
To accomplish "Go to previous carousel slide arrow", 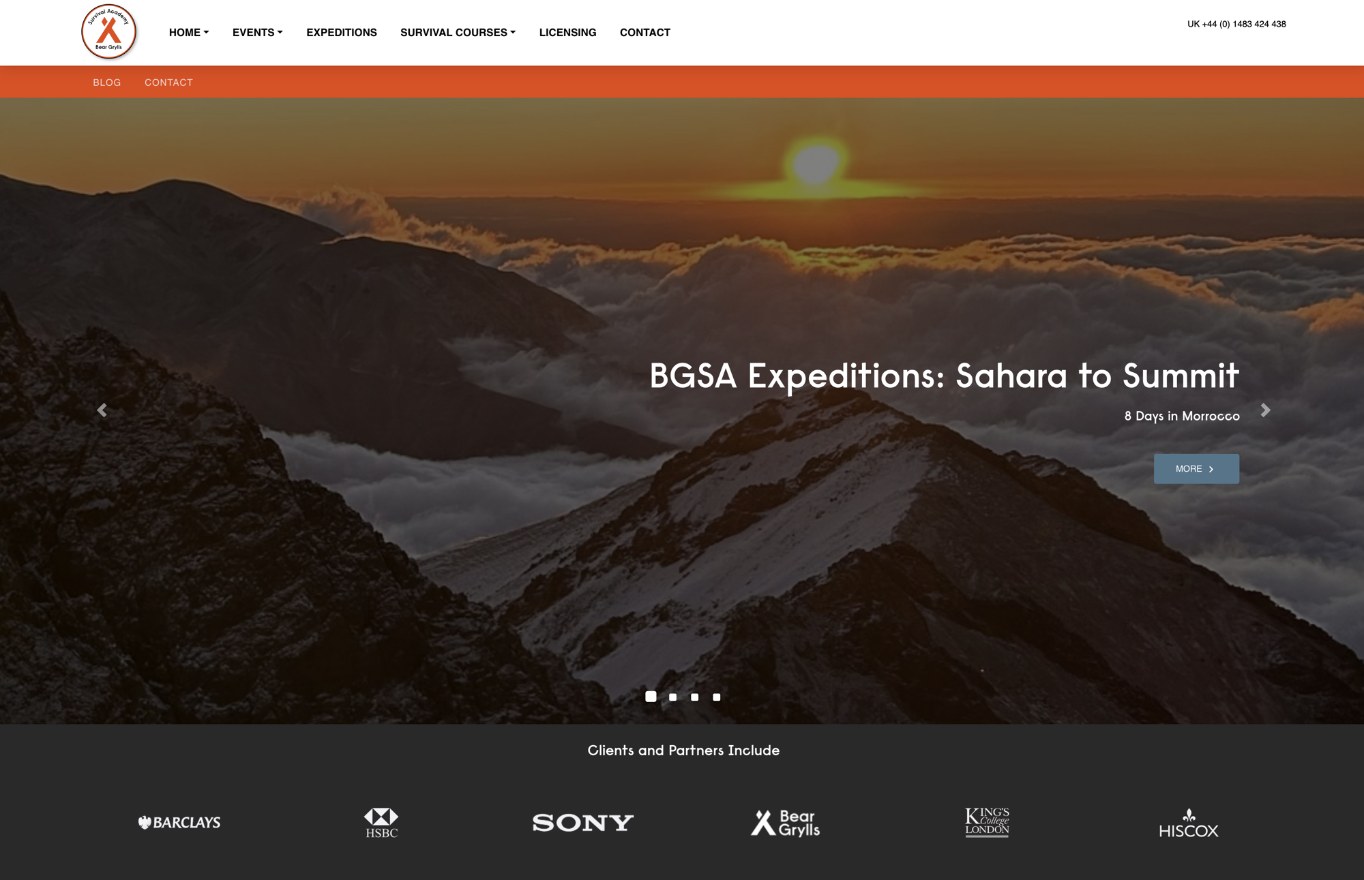I will click(102, 410).
